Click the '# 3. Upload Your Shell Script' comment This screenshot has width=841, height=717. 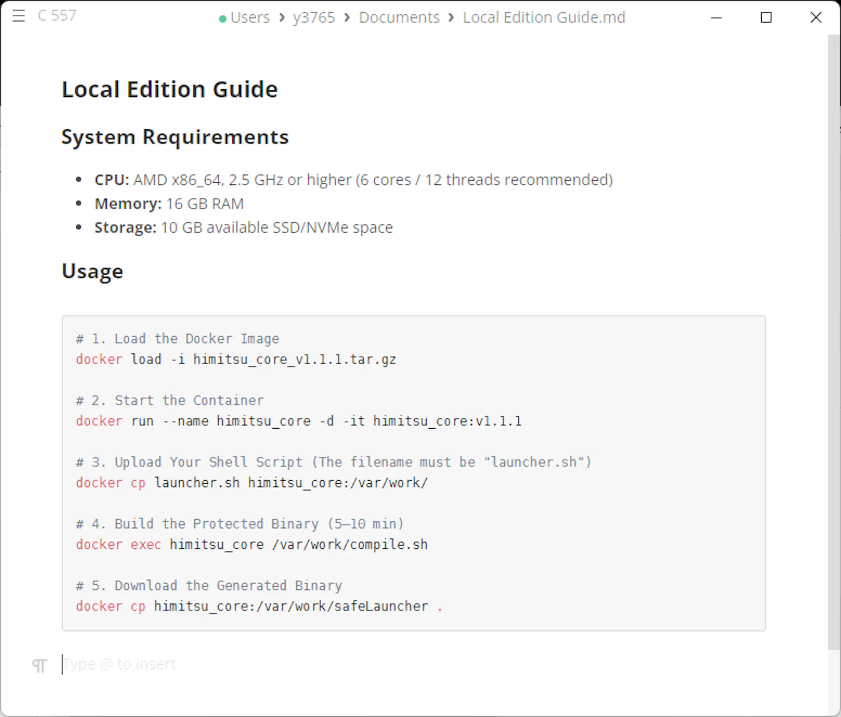(334, 462)
